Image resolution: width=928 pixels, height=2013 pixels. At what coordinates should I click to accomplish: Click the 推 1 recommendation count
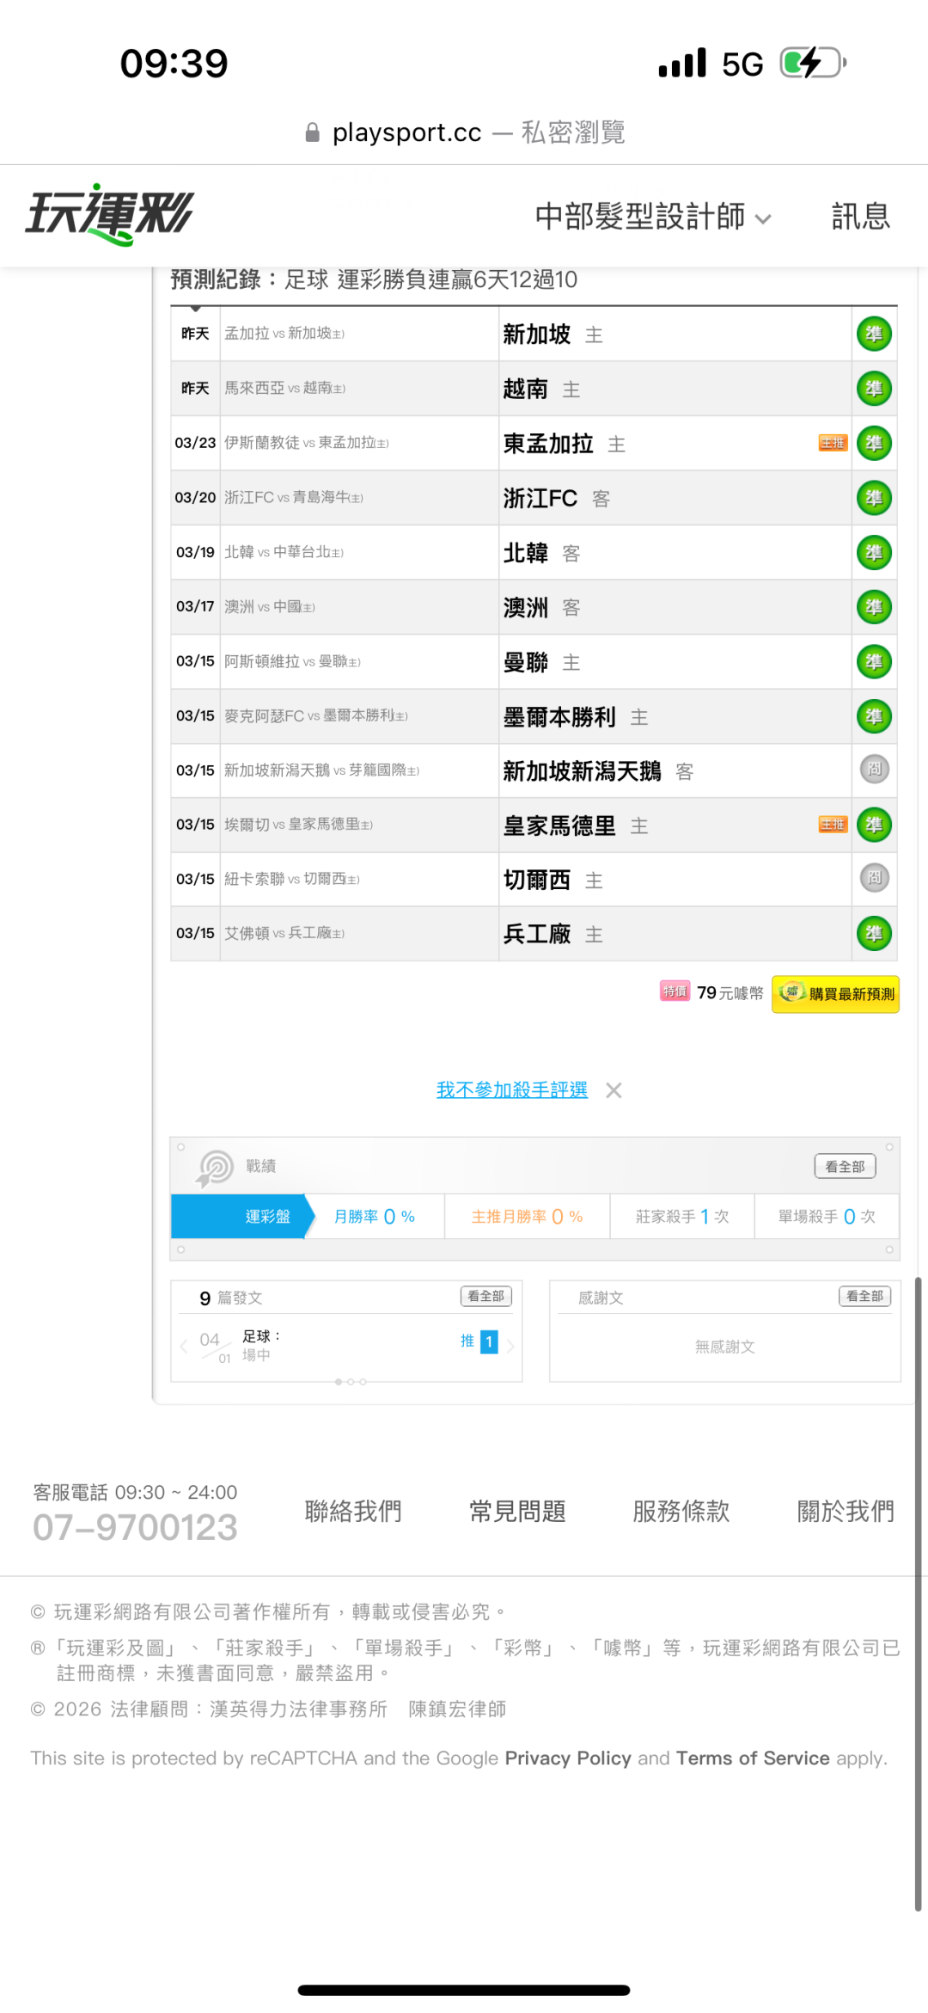click(479, 1342)
